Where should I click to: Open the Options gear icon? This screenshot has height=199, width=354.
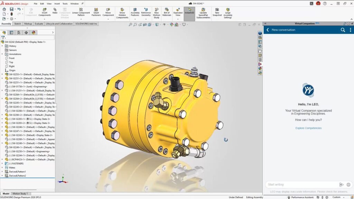(x=11, y=19)
